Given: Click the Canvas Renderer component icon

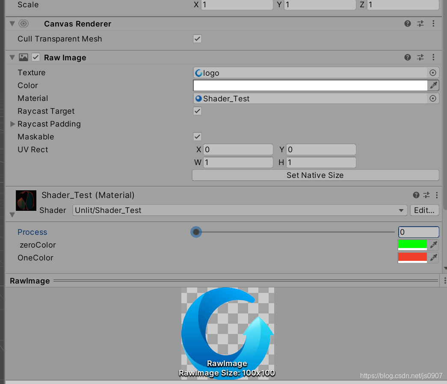Looking at the screenshot, I should [x=24, y=24].
